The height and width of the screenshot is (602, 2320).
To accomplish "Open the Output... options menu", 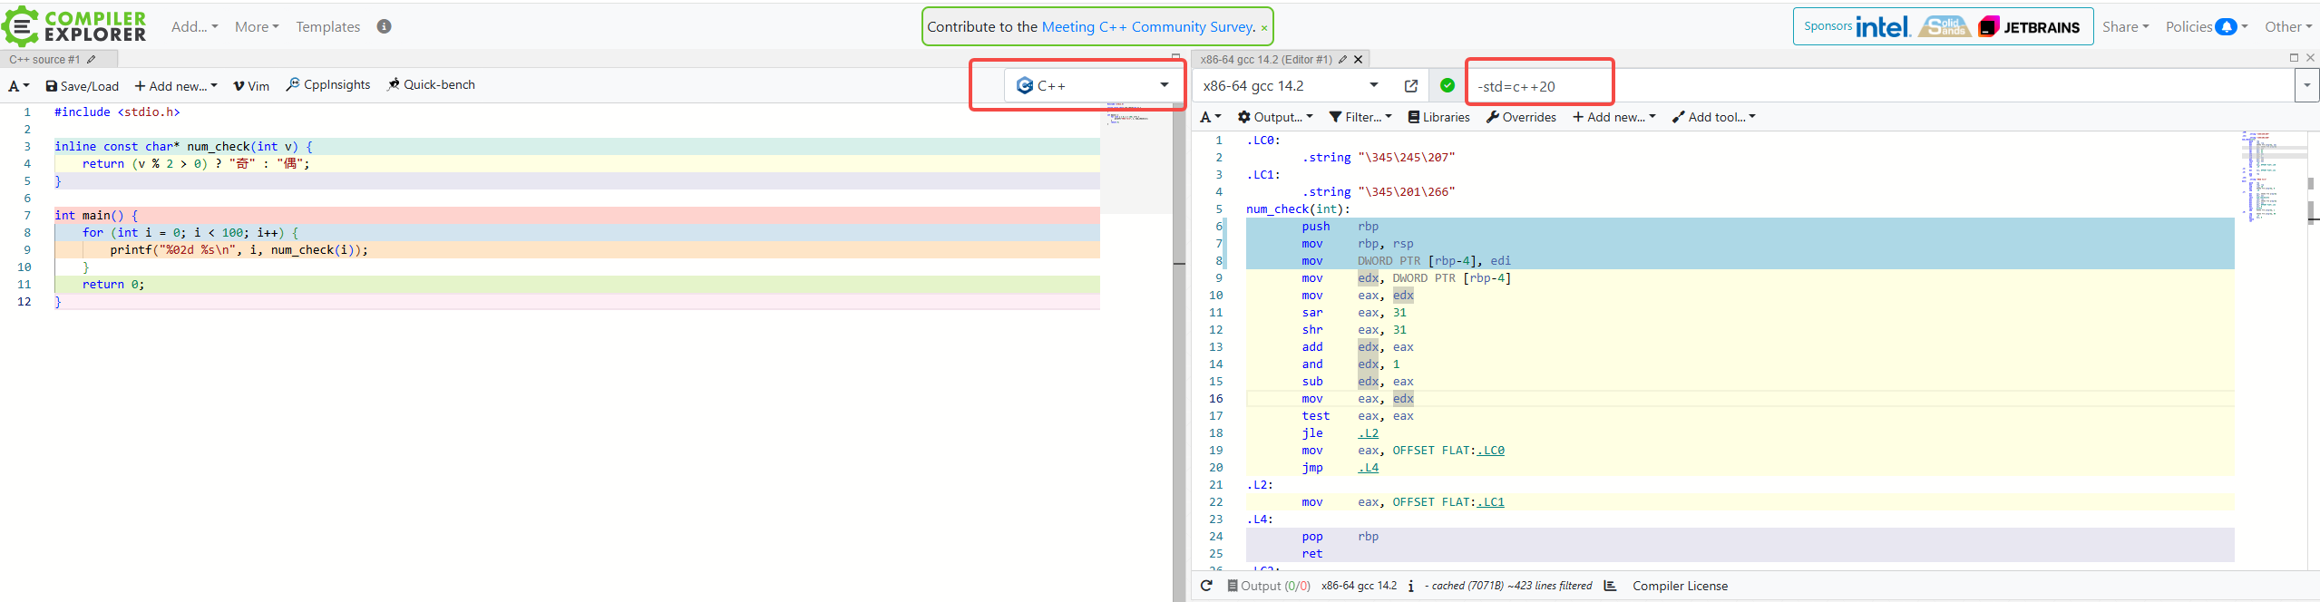I will (1275, 117).
